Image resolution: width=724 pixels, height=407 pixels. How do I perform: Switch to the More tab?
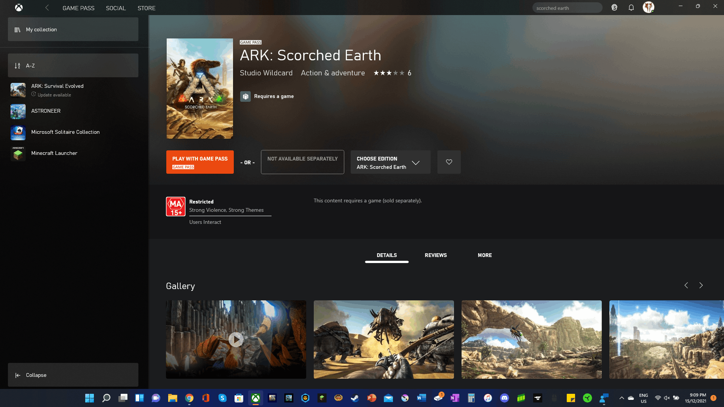pos(484,255)
